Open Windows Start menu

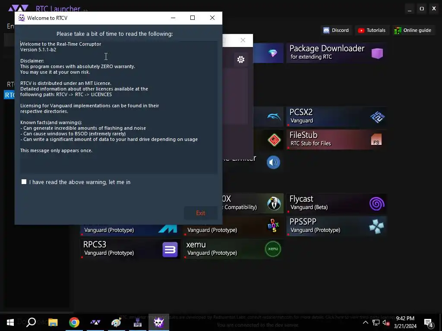(10, 322)
